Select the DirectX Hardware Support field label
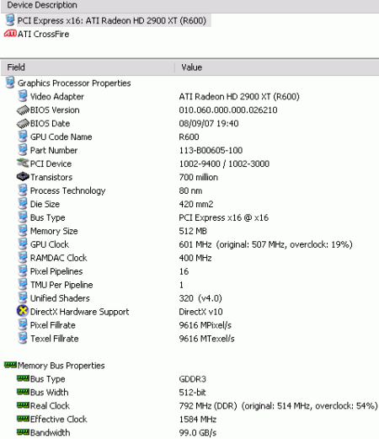 click(79, 312)
